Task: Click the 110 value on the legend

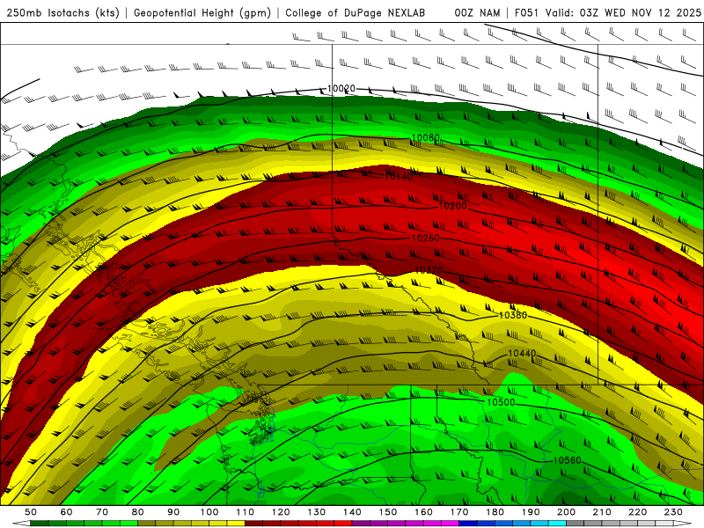Action: [x=246, y=512]
